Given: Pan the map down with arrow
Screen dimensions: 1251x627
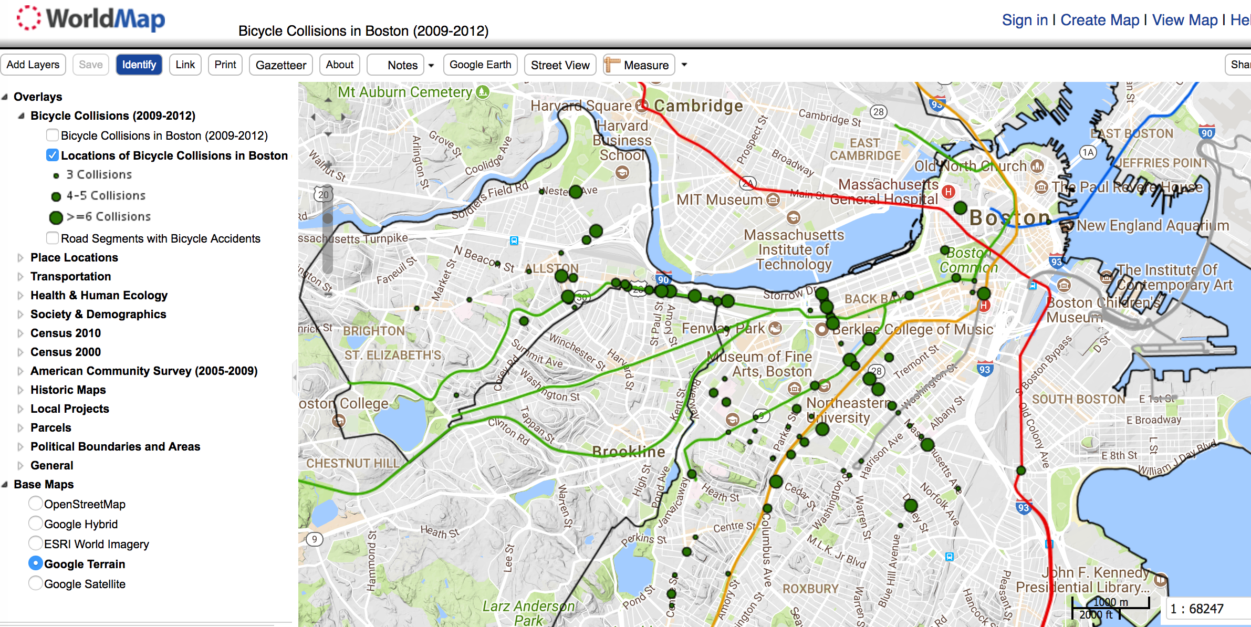Looking at the screenshot, I should pos(328,134).
